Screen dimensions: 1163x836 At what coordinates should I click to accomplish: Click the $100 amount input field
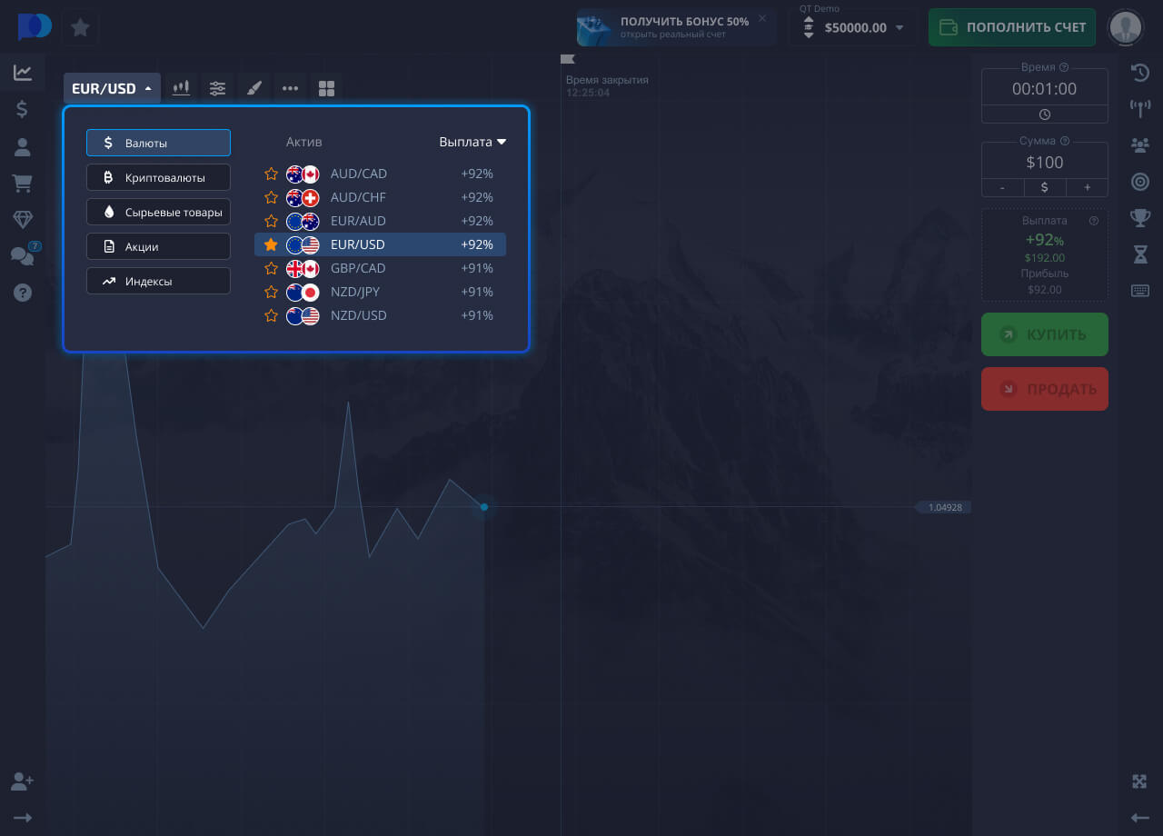1045,163
